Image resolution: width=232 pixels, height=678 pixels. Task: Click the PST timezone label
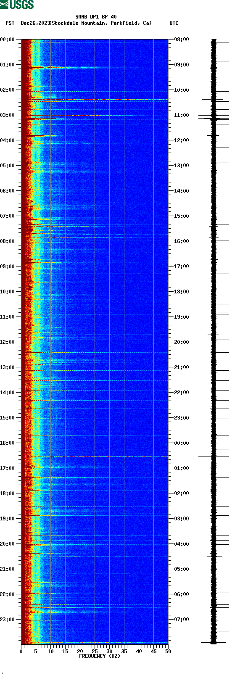(x=10, y=23)
